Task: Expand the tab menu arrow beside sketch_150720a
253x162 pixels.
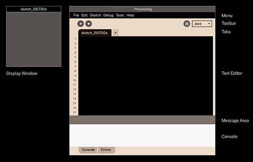Action: tap(116, 33)
